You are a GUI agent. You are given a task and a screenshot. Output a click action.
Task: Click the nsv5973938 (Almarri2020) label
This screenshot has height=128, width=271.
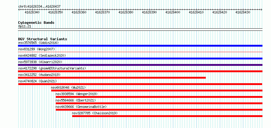[40, 62]
